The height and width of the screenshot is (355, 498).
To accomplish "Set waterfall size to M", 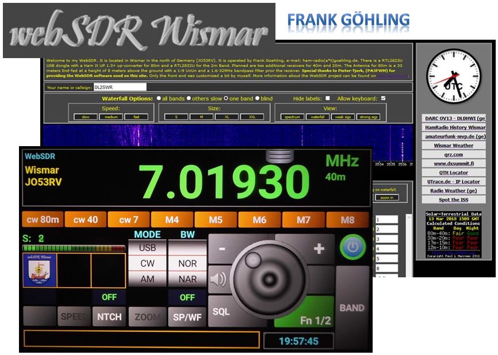I will pos(201,117).
